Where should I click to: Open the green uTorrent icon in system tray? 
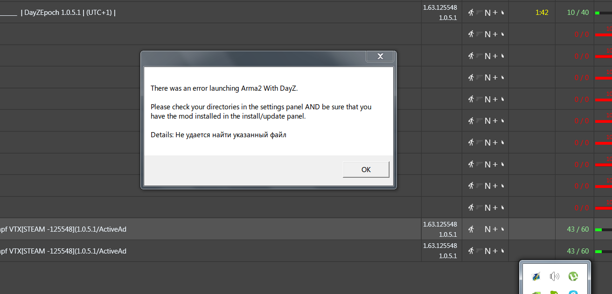point(573,276)
